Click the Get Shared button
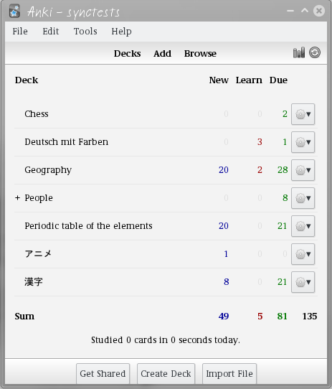Viewport: 332px width, 389px height. [x=103, y=374]
